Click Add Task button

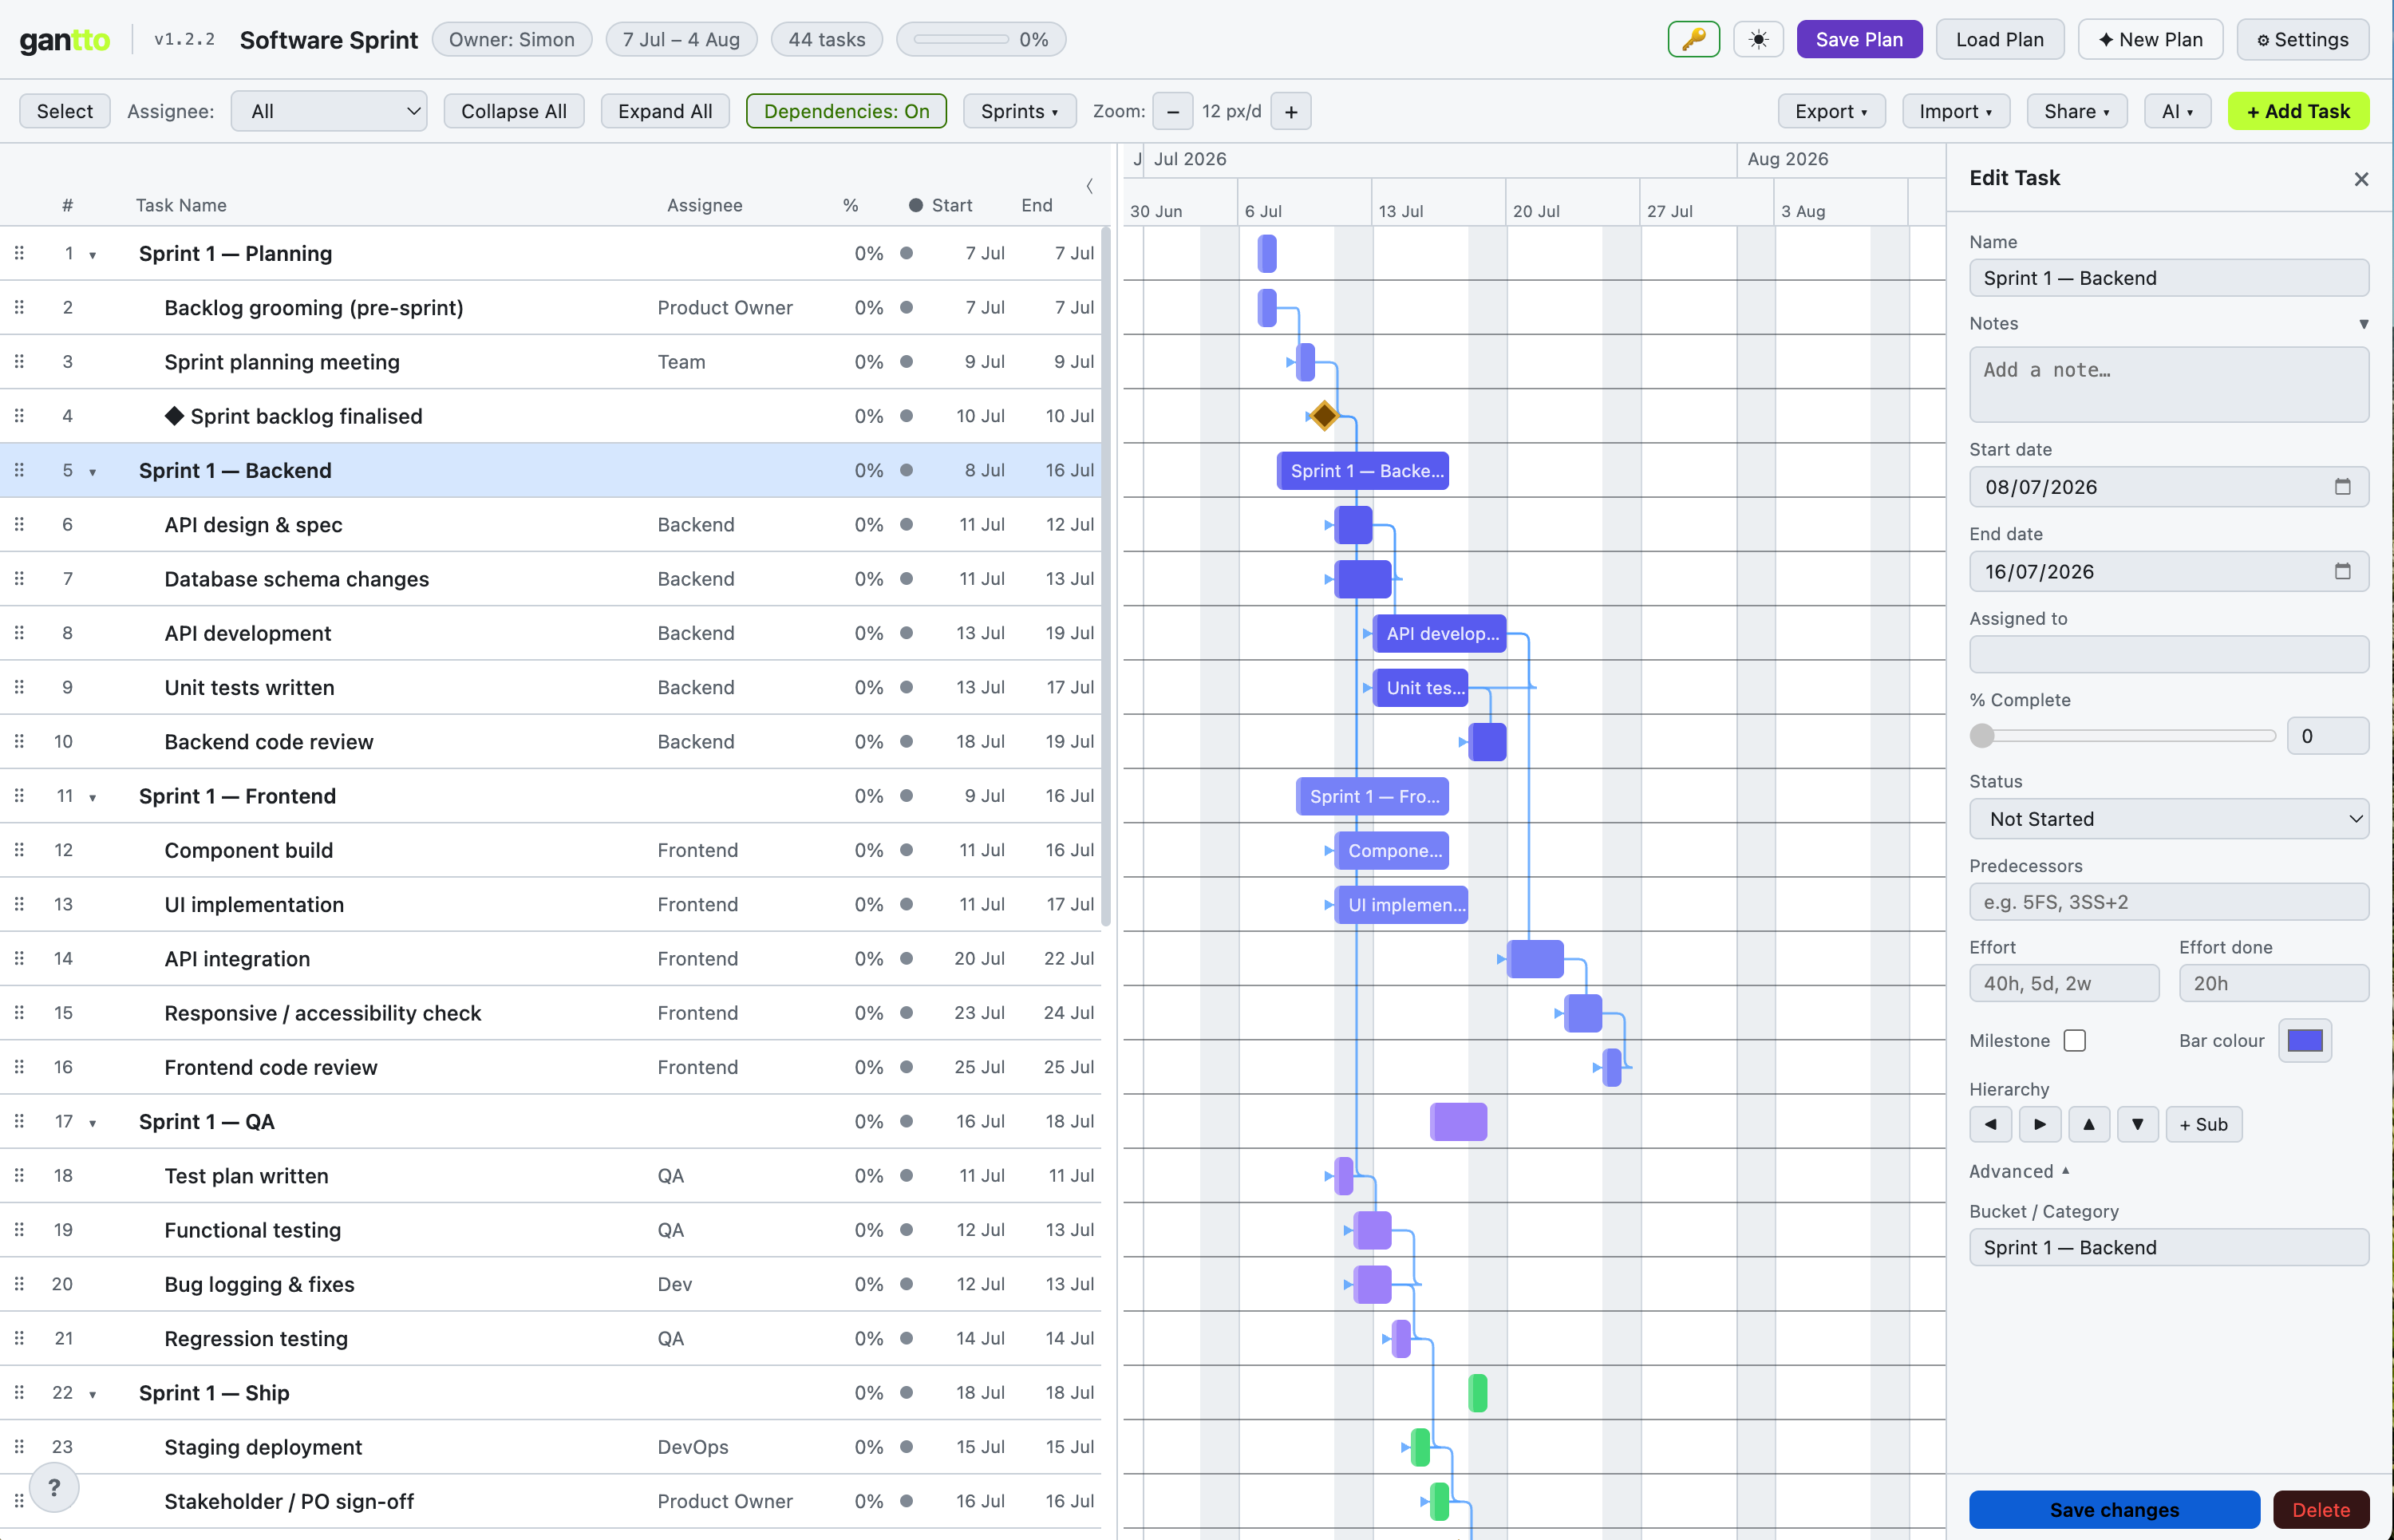pos(2298,111)
